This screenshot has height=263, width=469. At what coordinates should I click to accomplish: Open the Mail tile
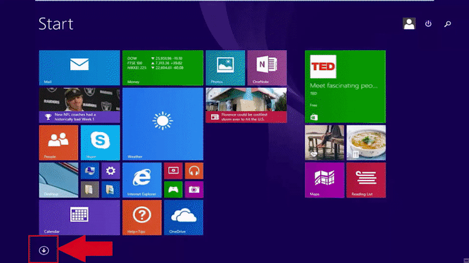pyautogui.click(x=79, y=68)
